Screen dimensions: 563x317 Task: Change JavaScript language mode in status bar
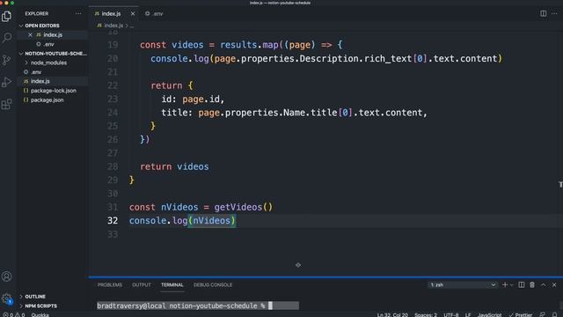489,314
